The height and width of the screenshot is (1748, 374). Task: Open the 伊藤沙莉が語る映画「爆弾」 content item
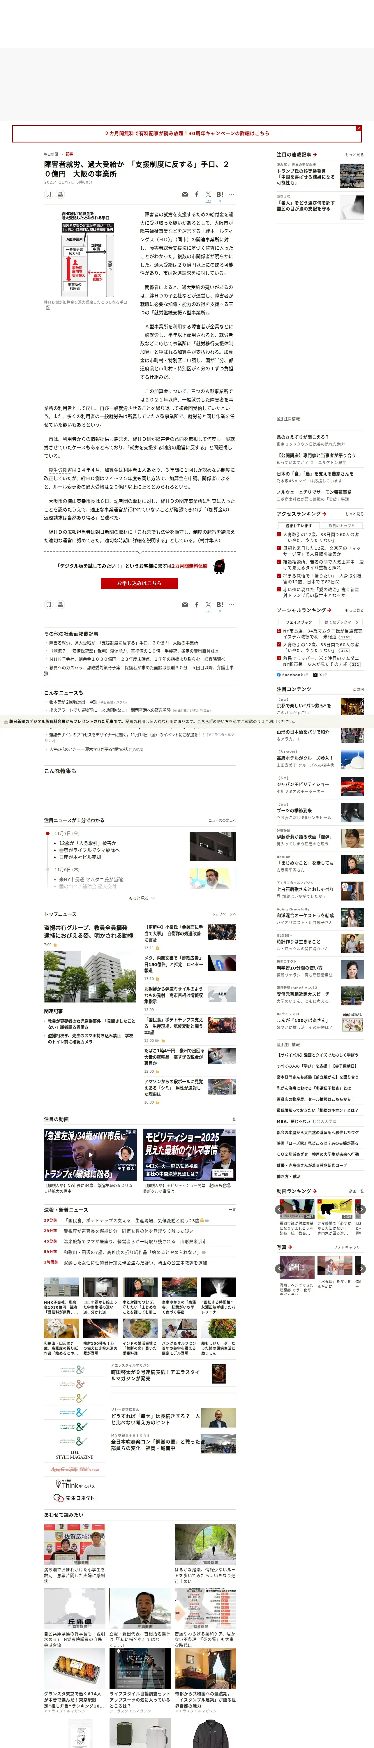point(304,837)
